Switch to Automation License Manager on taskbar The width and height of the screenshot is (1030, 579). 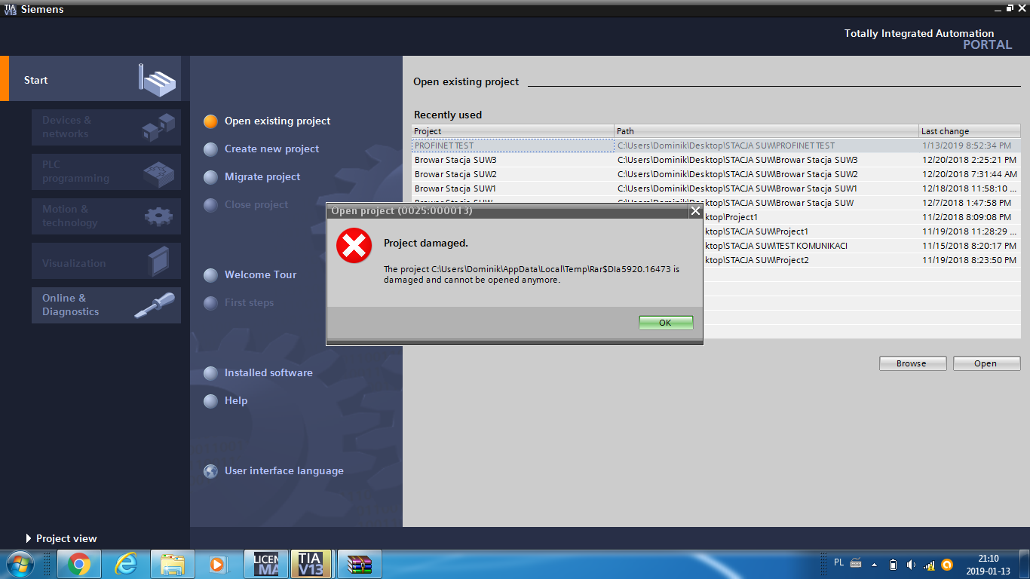coord(266,564)
